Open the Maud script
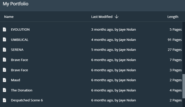Screen dimensions: 185x107 point(15,80)
